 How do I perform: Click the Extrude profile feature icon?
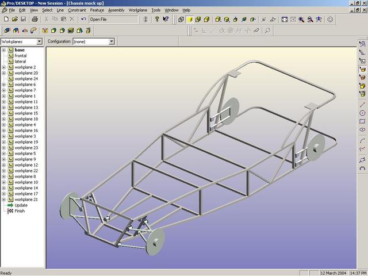coord(7,30)
